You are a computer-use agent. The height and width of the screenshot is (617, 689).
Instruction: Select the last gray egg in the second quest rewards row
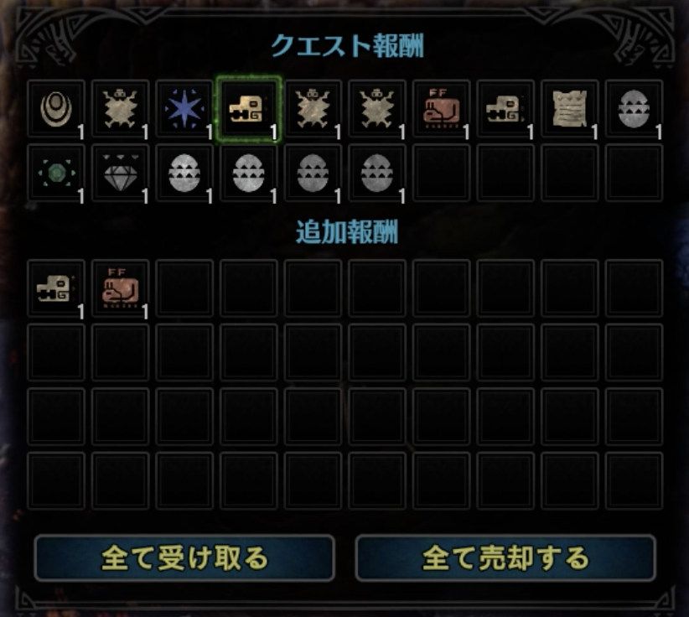point(376,173)
